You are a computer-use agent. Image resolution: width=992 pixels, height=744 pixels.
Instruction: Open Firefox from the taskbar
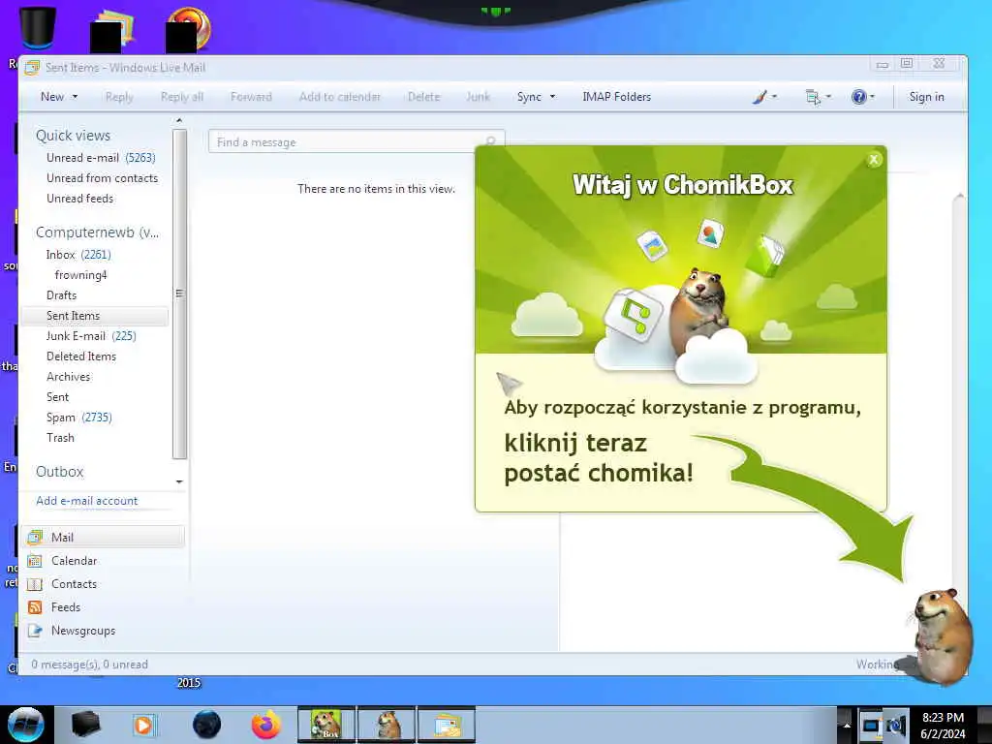pyautogui.click(x=266, y=725)
